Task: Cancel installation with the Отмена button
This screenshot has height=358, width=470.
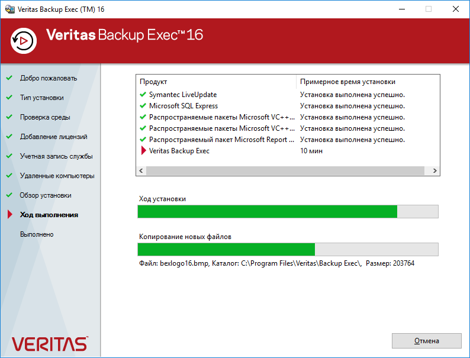Action: [x=427, y=341]
